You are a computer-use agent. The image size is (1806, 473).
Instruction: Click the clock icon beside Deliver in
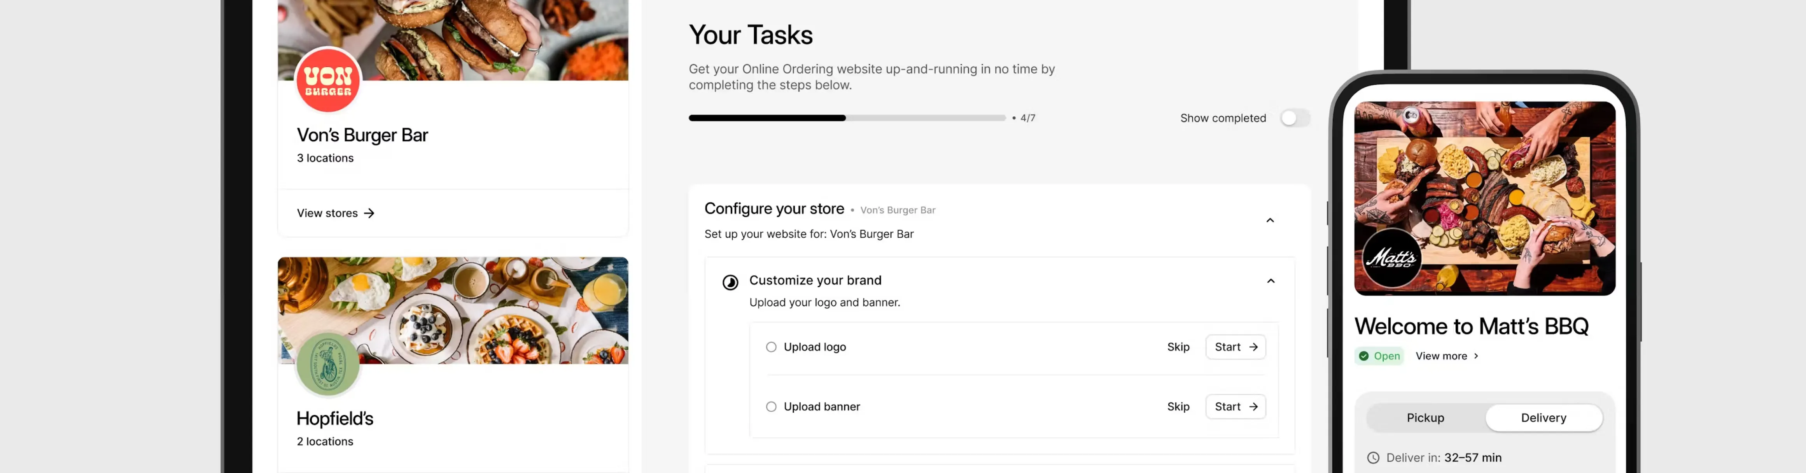1373,457
